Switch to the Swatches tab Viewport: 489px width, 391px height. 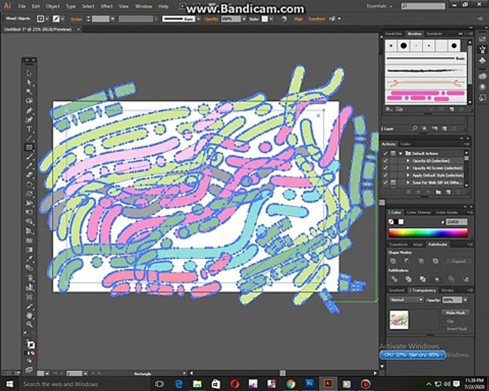click(393, 34)
